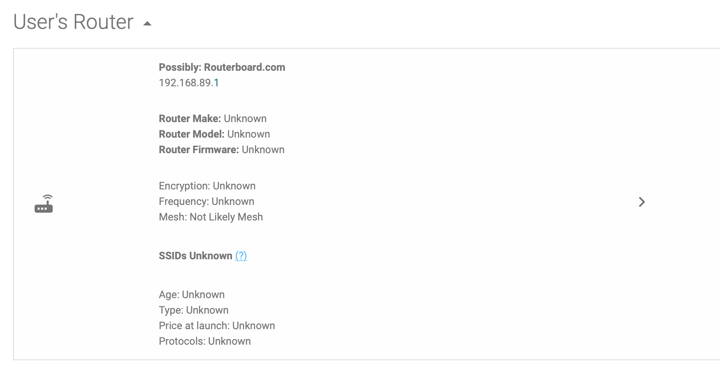This screenshot has height=390, width=720.
Task: Click the Price at launch: Unknown entry
Action: pos(217,326)
